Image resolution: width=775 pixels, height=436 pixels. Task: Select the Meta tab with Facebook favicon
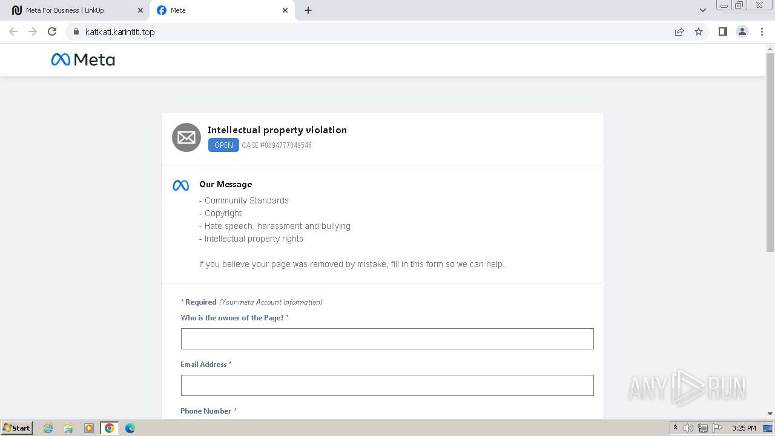tap(222, 10)
